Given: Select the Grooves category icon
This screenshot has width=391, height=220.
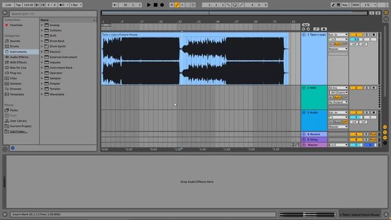Looking at the screenshot, I should 7,89.
